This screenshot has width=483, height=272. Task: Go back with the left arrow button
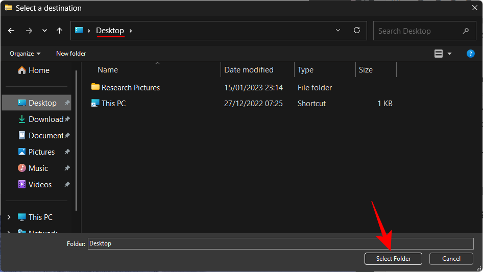coord(11,31)
